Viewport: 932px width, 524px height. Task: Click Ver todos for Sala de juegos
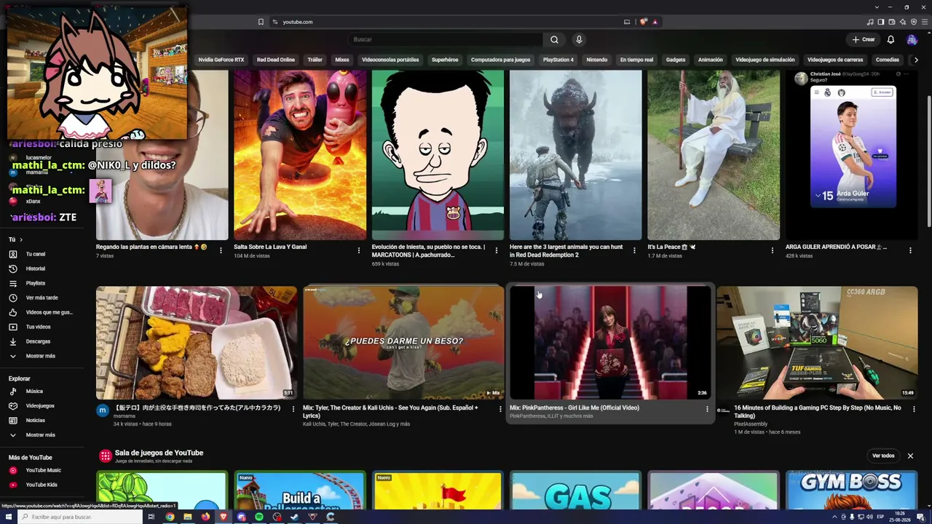(883, 456)
